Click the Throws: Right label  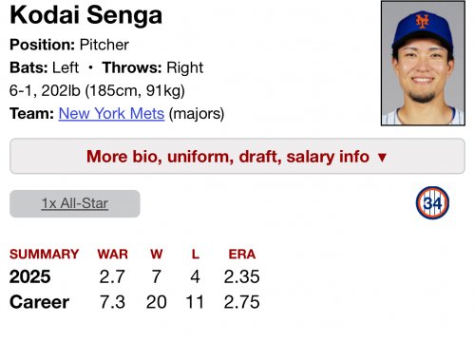pos(153,67)
